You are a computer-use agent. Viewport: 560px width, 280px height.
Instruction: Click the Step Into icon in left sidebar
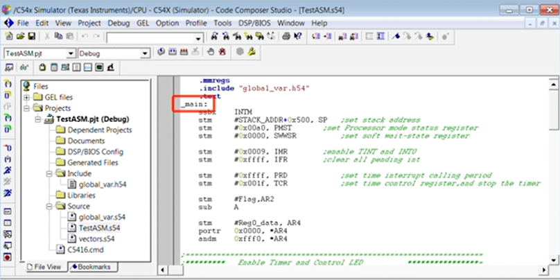pyautogui.click(x=8, y=84)
